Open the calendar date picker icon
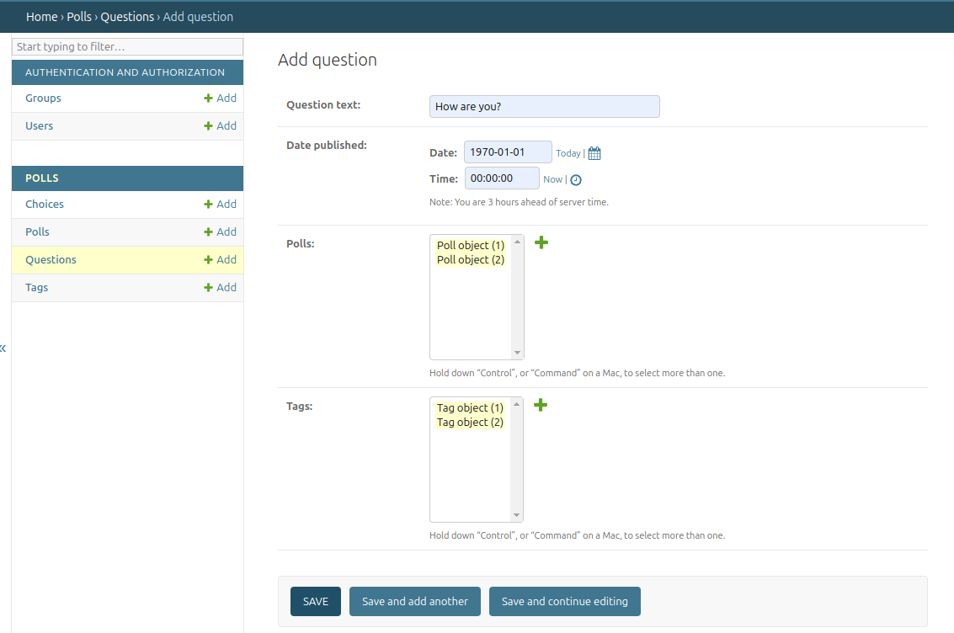 point(594,153)
